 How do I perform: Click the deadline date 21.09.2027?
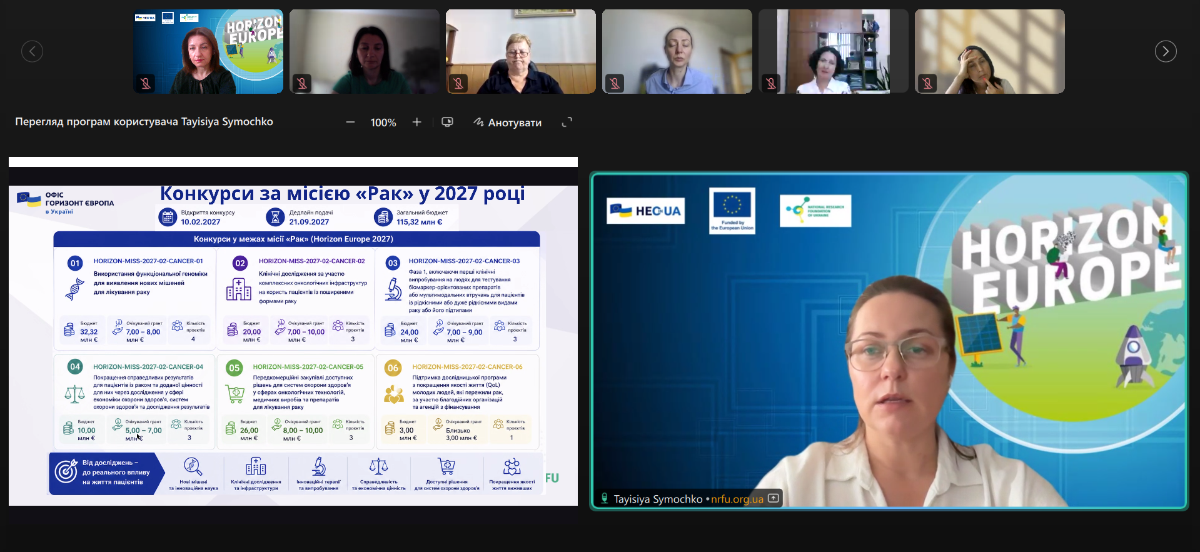pos(309,222)
